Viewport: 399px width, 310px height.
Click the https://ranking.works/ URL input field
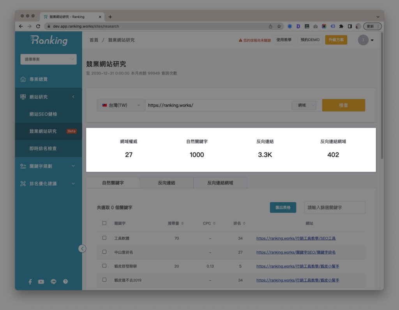click(218, 105)
